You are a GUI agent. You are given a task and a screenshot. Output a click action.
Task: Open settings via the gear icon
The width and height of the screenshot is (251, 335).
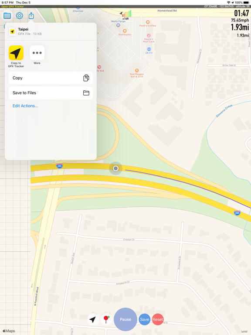pyautogui.click(x=20, y=16)
